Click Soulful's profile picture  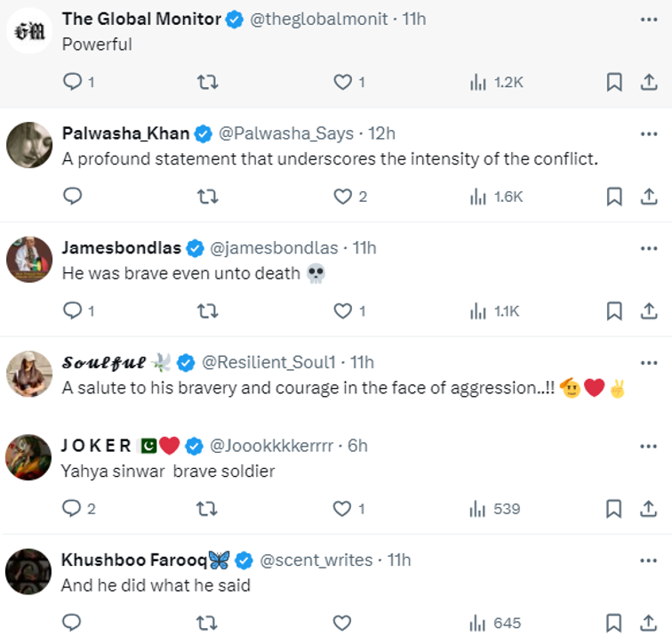(28, 375)
